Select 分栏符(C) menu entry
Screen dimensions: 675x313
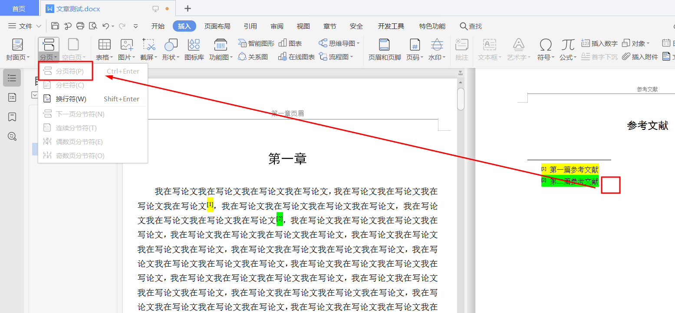coord(93,85)
